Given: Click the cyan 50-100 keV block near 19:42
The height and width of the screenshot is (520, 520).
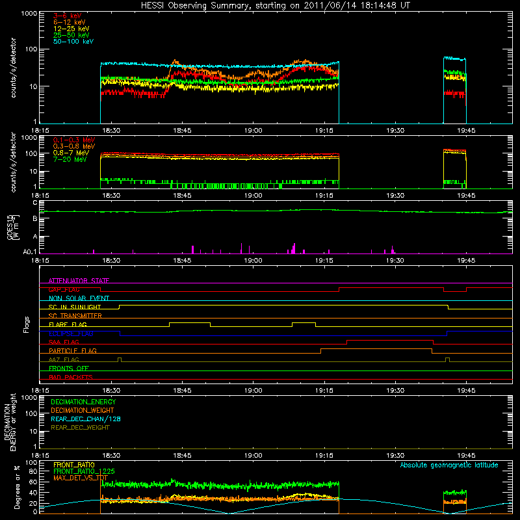Looking at the screenshot, I should tap(454, 58).
